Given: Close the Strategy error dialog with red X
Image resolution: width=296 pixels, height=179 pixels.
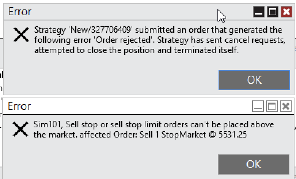Looking at the screenshot, I should pyautogui.click(x=286, y=12).
